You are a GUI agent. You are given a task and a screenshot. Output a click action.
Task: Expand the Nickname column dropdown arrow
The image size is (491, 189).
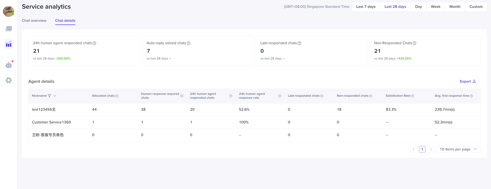pos(55,96)
